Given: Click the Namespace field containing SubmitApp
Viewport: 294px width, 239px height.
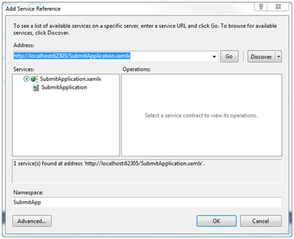Looking at the screenshot, I should 147,202.
